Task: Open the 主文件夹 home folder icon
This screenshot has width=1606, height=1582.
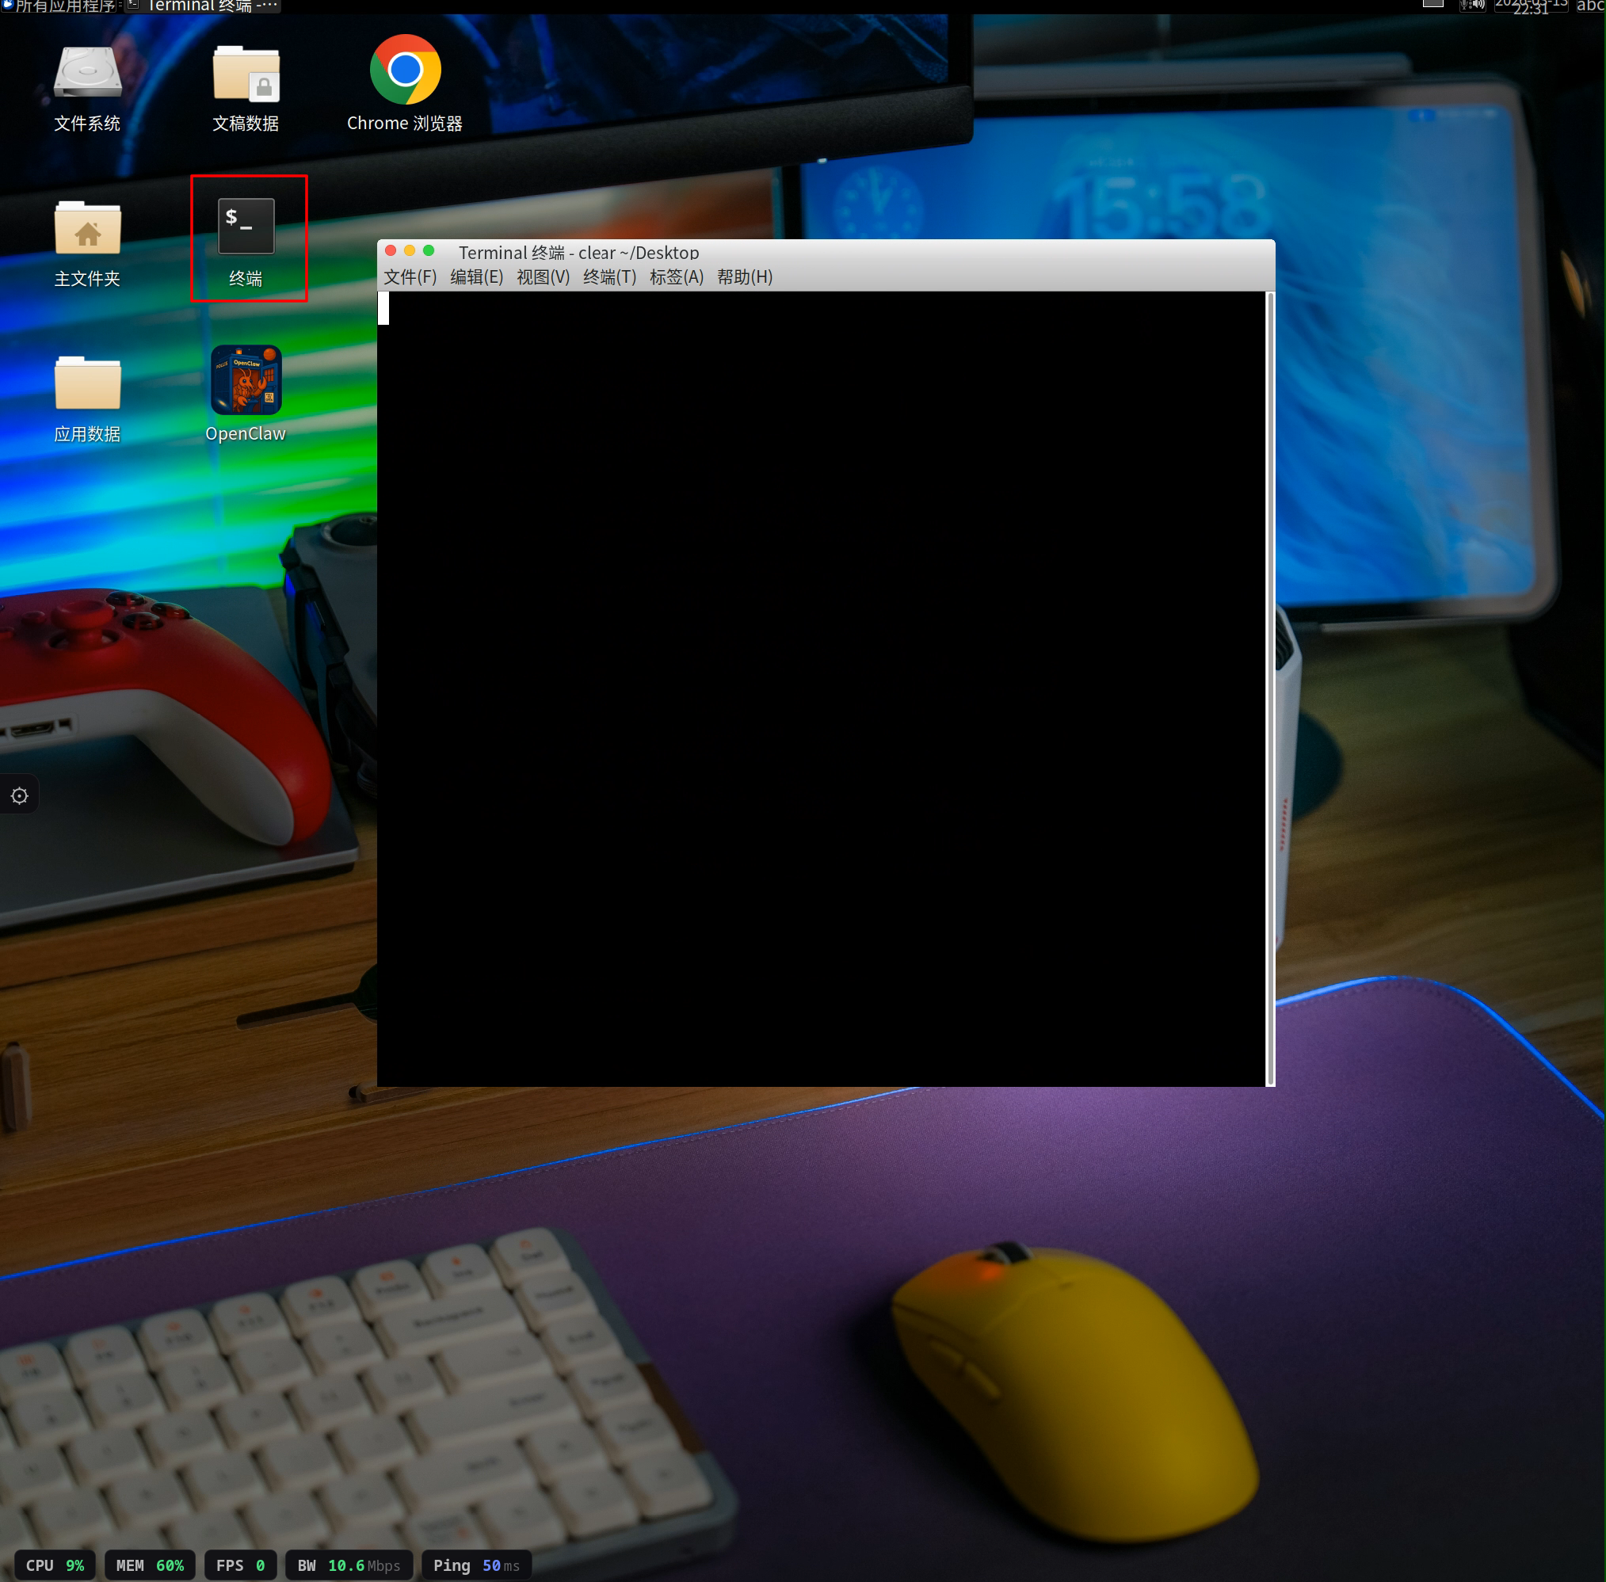Action: coord(87,242)
